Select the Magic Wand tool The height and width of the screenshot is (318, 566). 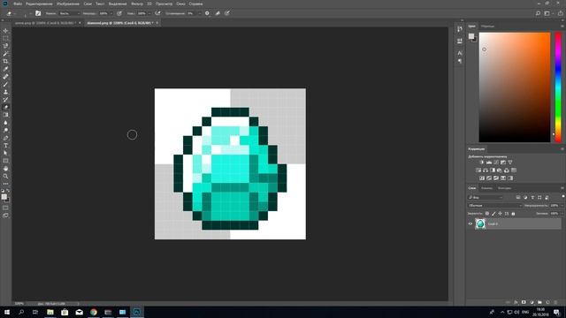(x=5, y=54)
